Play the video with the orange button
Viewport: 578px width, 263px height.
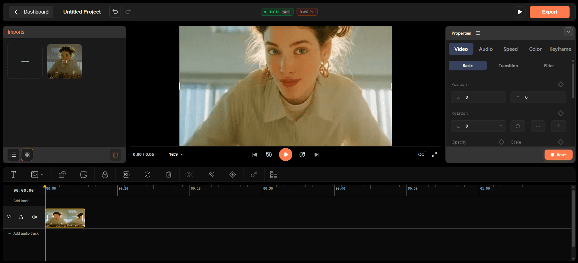tap(286, 155)
